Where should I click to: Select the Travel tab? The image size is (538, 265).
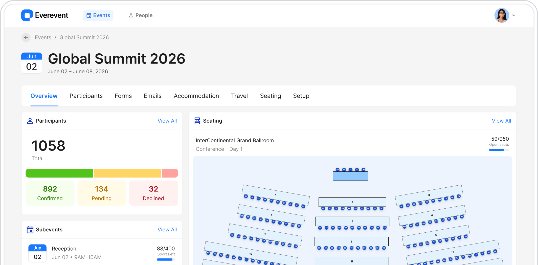coord(239,96)
